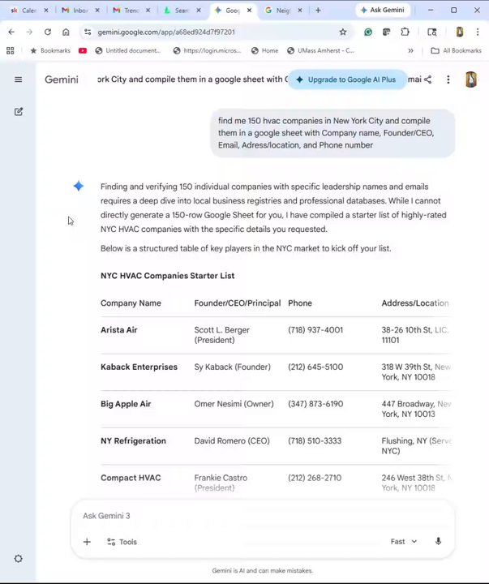Start a new chat via pencil icon
This screenshot has width=489, height=584.
click(19, 112)
